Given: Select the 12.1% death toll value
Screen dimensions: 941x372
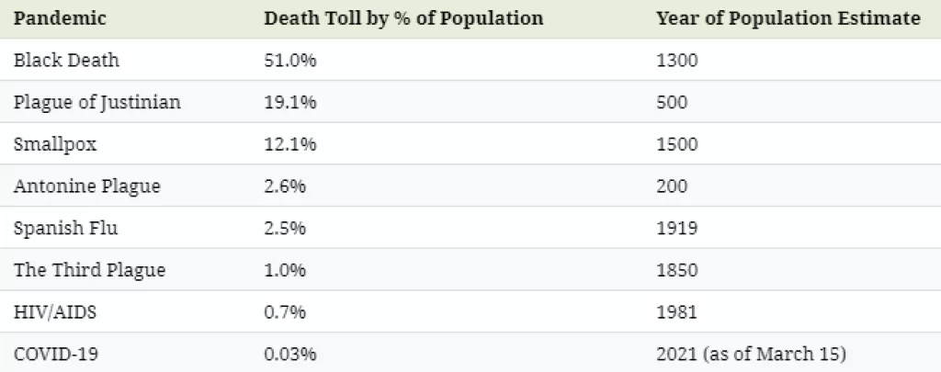Looking at the screenshot, I should pos(289,144).
